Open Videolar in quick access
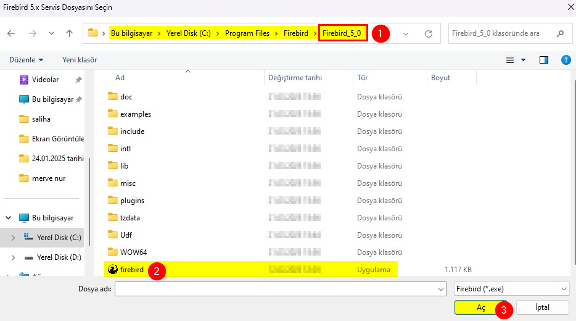576x321 pixels. [45, 80]
